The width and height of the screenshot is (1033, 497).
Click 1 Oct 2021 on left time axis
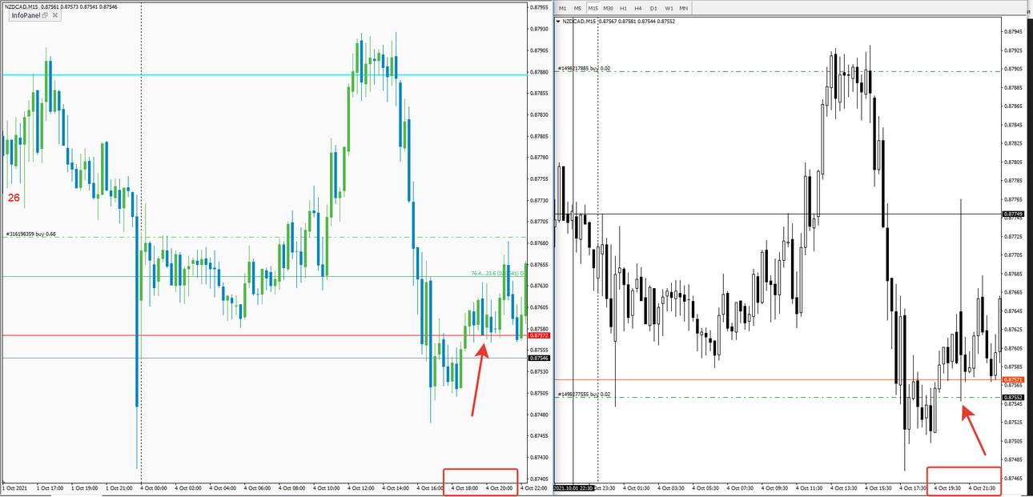tap(14, 487)
